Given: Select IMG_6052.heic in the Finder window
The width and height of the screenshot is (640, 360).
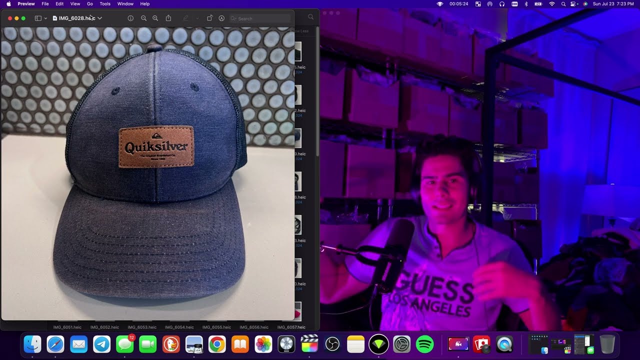Looking at the screenshot, I should (x=104, y=327).
